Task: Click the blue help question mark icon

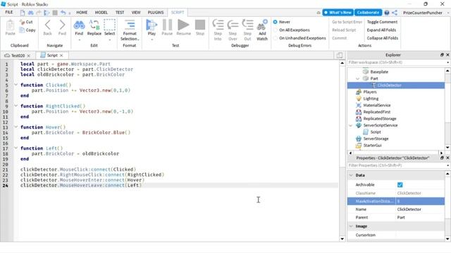Action: [x=387, y=13]
